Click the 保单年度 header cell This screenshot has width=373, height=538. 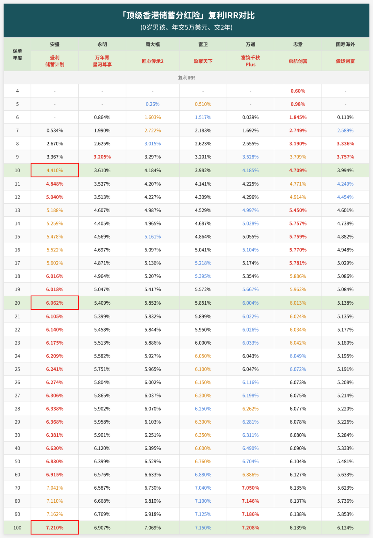(x=17, y=55)
